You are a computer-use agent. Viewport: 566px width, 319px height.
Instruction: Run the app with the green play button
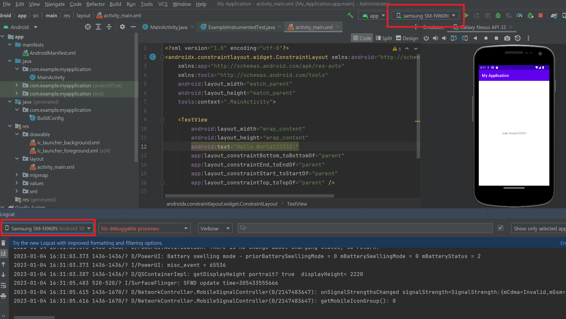click(x=467, y=15)
